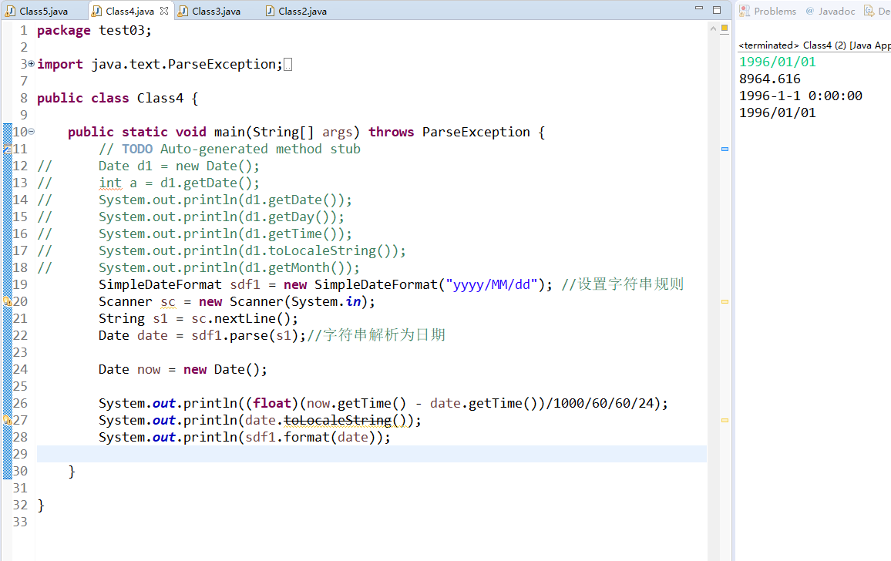The height and width of the screenshot is (561, 891).
Task: Expand the folded import block on line 3
Action: (31, 64)
